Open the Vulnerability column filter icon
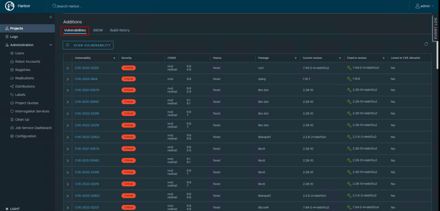The width and height of the screenshot is (440, 211). tap(114, 58)
